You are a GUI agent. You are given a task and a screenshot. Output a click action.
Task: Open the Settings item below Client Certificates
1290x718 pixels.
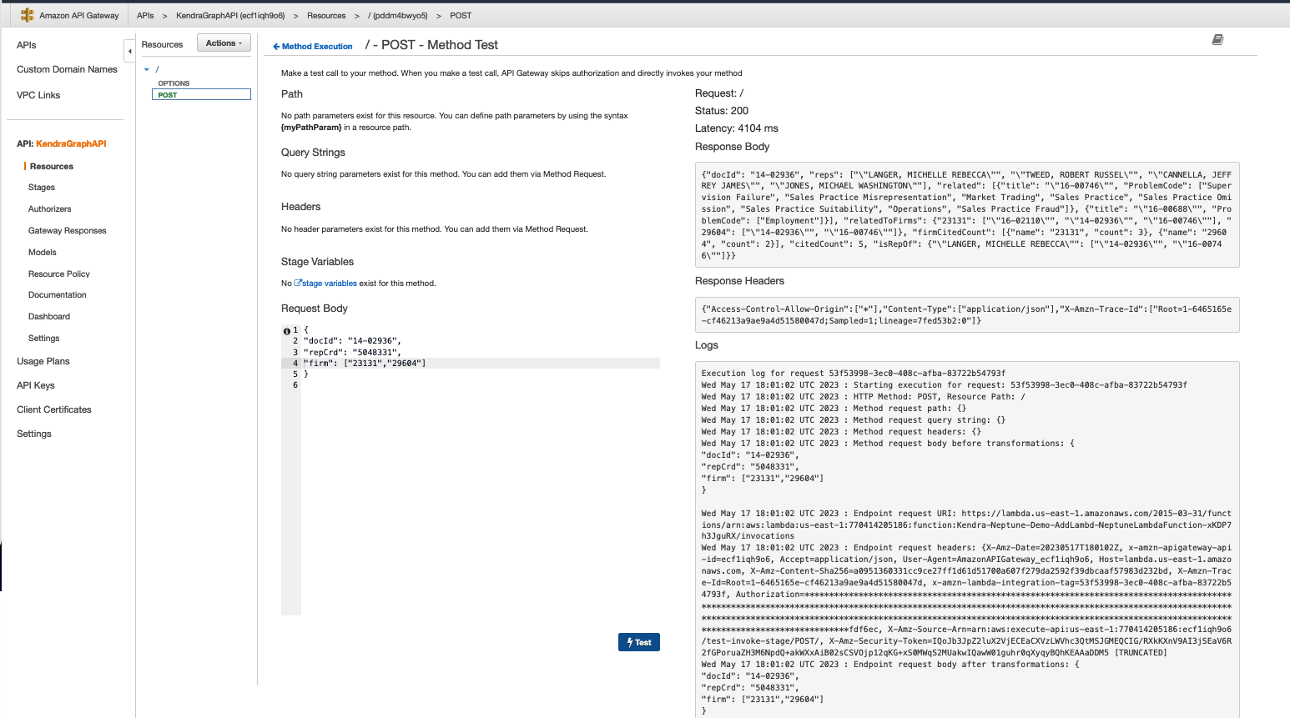pos(34,434)
